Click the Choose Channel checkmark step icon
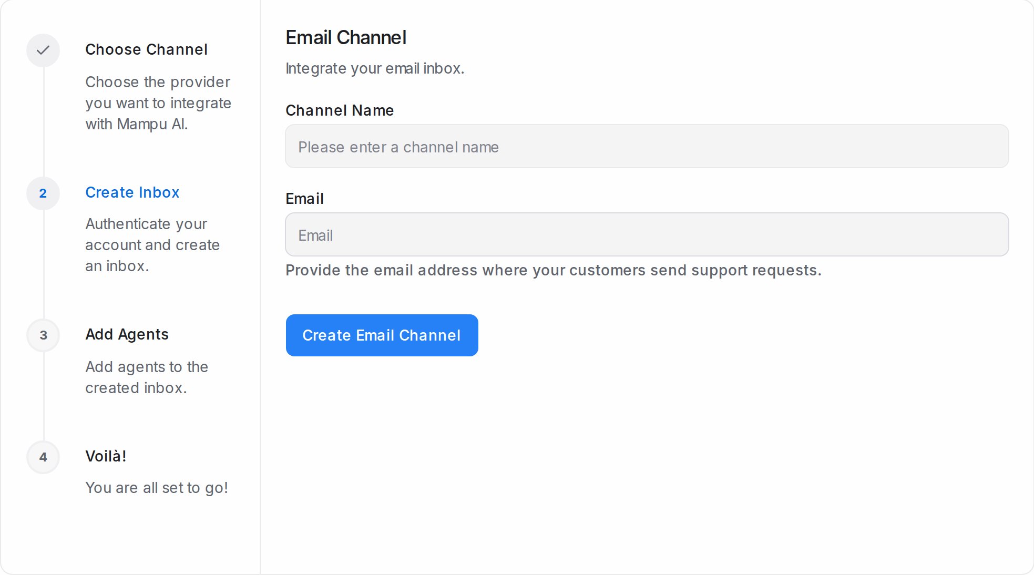Image resolution: width=1034 pixels, height=575 pixels. [43, 50]
